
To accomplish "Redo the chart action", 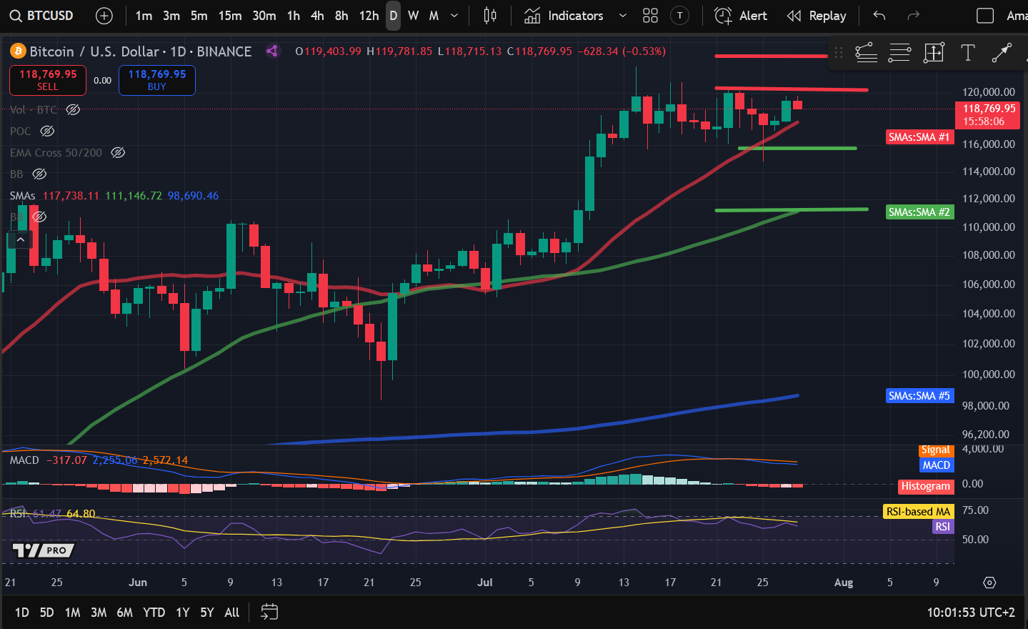I will pyautogui.click(x=913, y=16).
